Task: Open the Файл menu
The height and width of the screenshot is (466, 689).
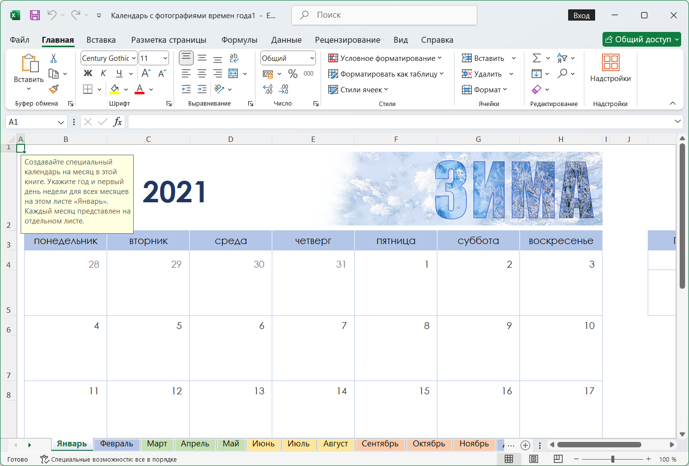Action: pyautogui.click(x=20, y=40)
